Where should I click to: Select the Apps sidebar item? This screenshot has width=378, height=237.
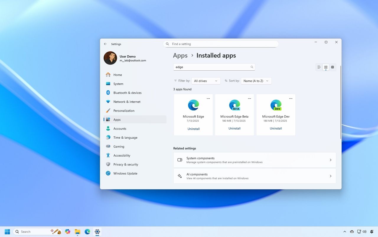click(x=135, y=120)
